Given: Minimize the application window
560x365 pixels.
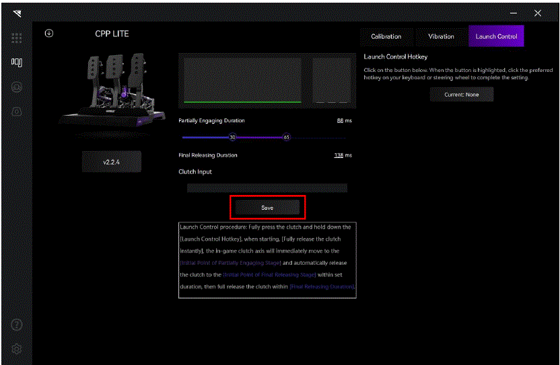Looking at the screenshot, I should click(514, 13).
